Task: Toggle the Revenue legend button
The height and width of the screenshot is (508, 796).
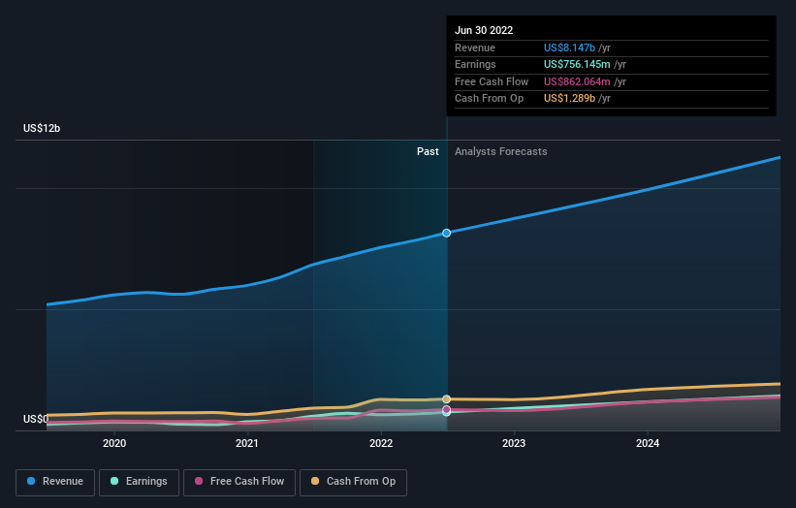Action: (x=55, y=482)
